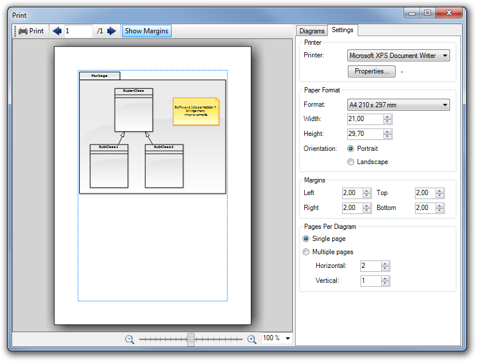The image size is (477, 362).
Task: Increase Left margin with up arrow
Action: pyautogui.click(x=367, y=191)
